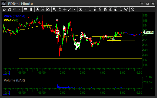
Task: Click the Price (Candle) legend label
Action: click(x=14, y=16)
